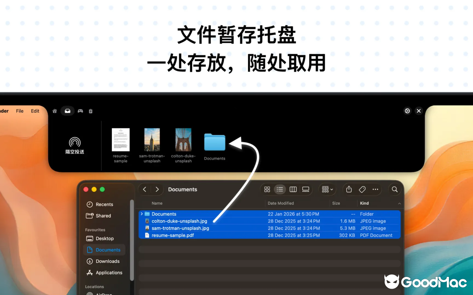Sort by Size column header

[x=336, y=203]
